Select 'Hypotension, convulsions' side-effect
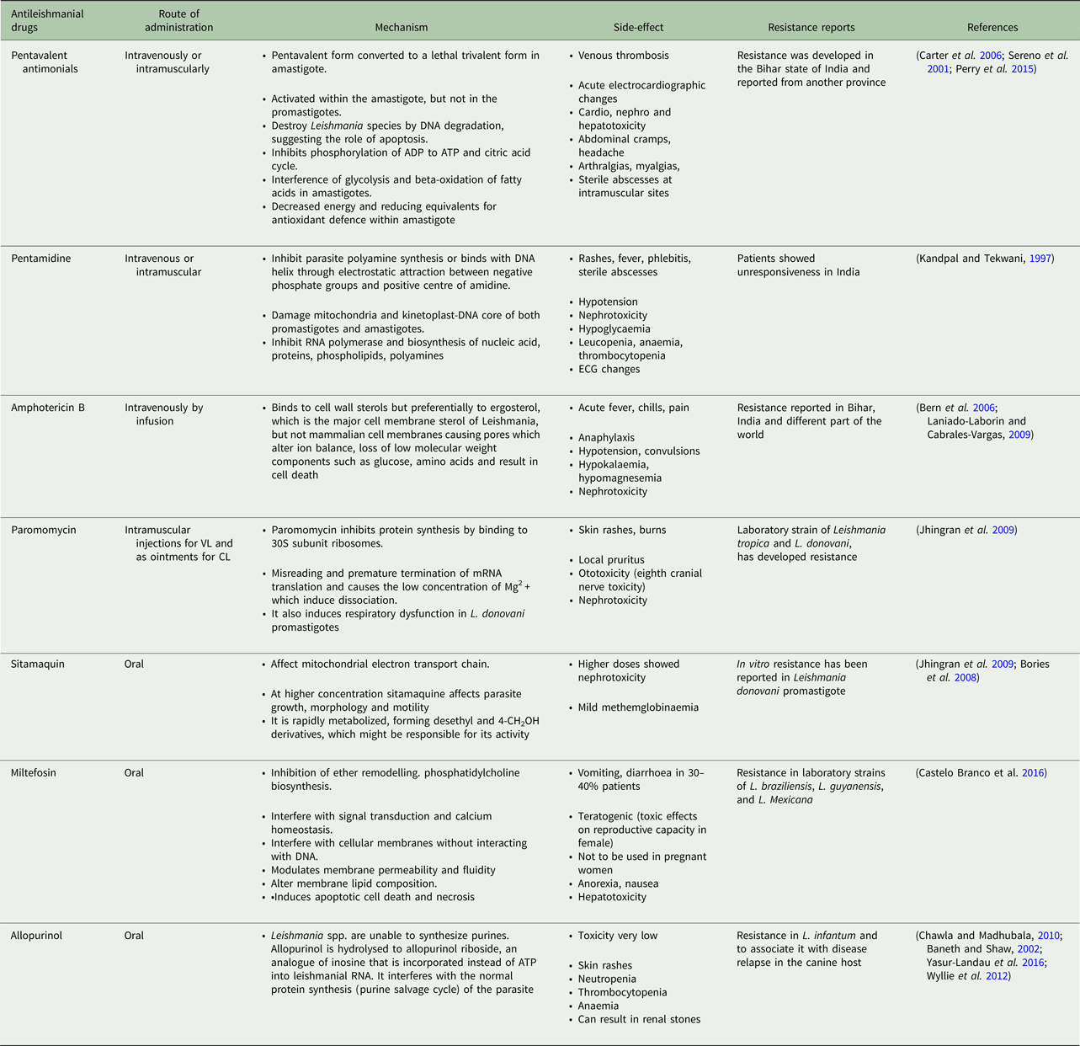 tap(639, 451)
